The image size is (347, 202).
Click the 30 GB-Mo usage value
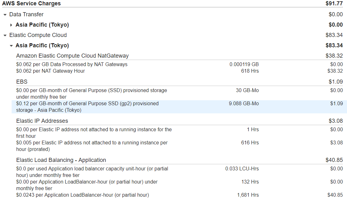click(247, 90)
